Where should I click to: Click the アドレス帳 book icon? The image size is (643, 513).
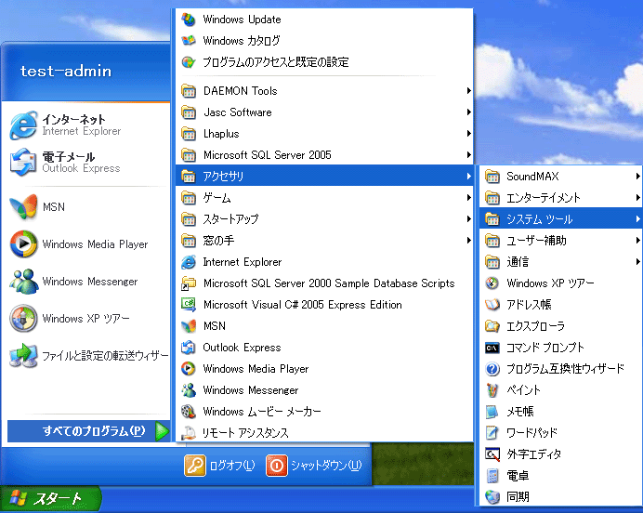[492, 305]
